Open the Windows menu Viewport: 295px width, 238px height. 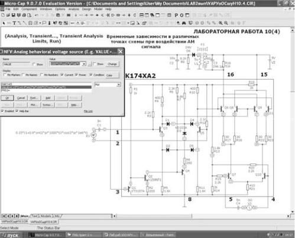(46, 9)
